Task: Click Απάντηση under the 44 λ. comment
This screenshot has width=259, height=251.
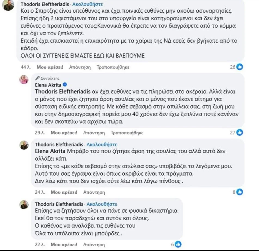Action: (x=80, y=67)
